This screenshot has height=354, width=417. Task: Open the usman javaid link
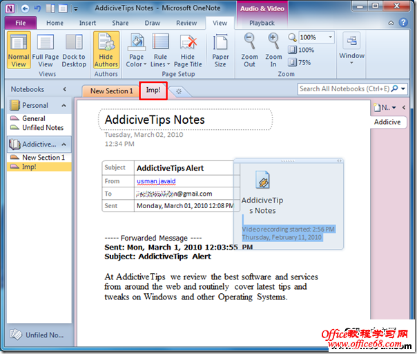coord(156,181)
